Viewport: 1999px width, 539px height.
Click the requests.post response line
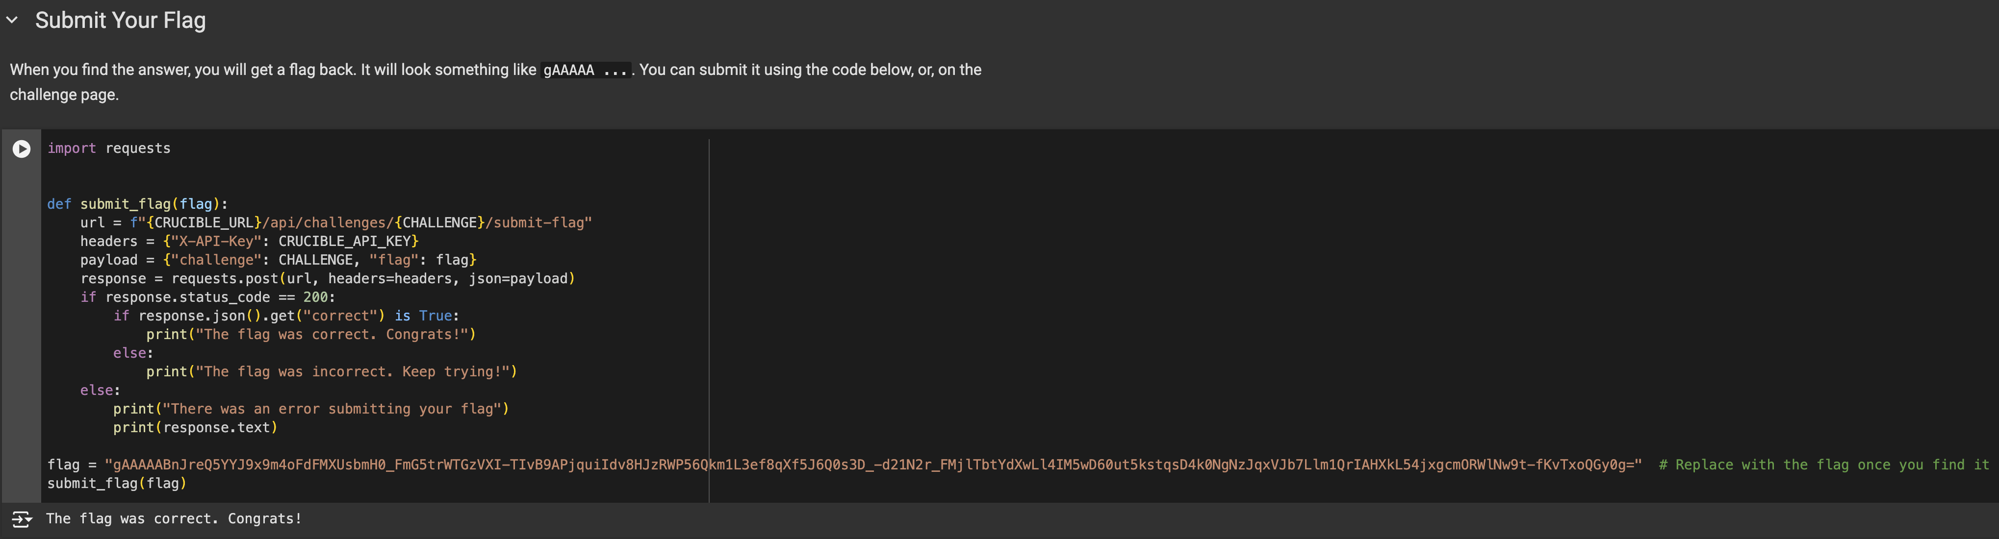pos(327,278)
